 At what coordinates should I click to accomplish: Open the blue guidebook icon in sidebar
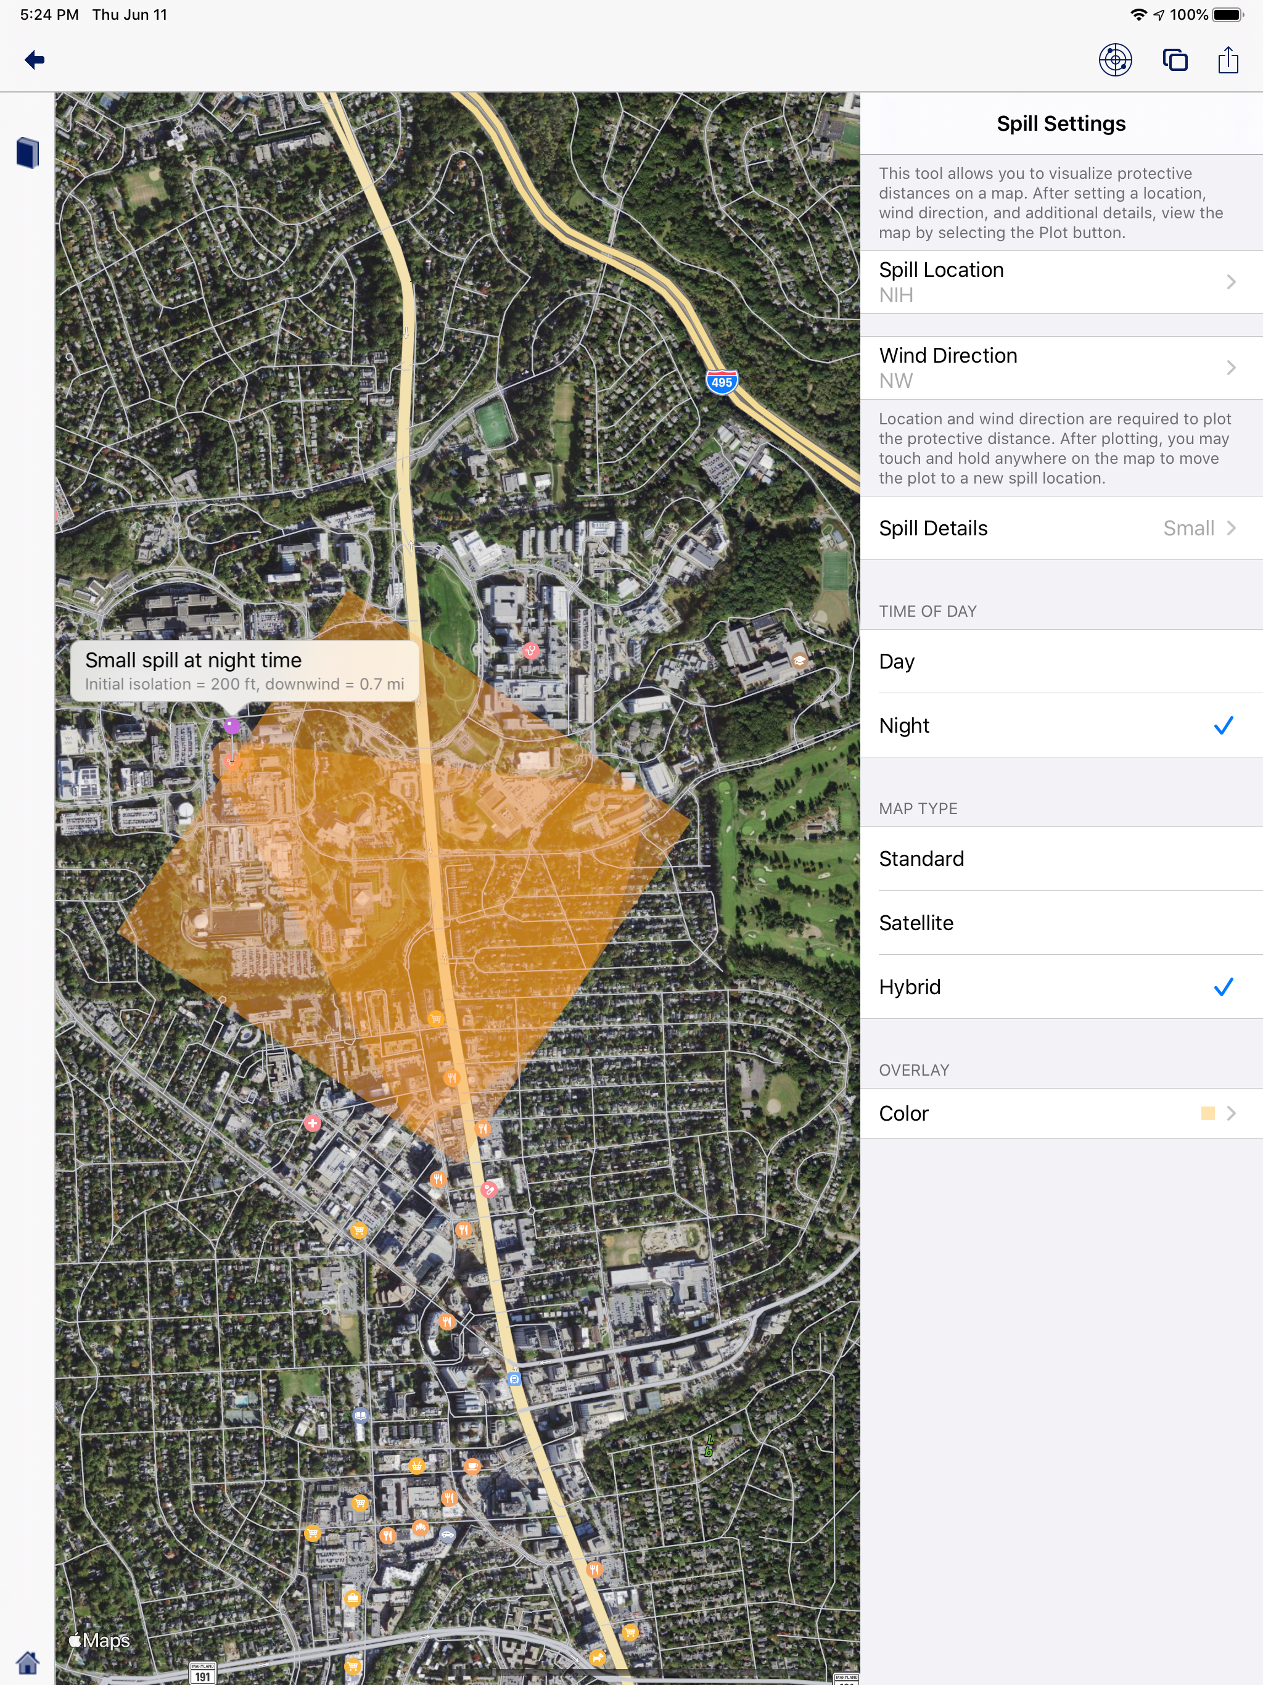click(x=27, y=152)
